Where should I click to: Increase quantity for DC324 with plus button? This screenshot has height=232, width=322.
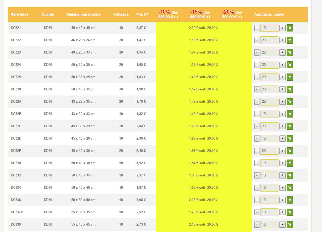click(282, 65)
